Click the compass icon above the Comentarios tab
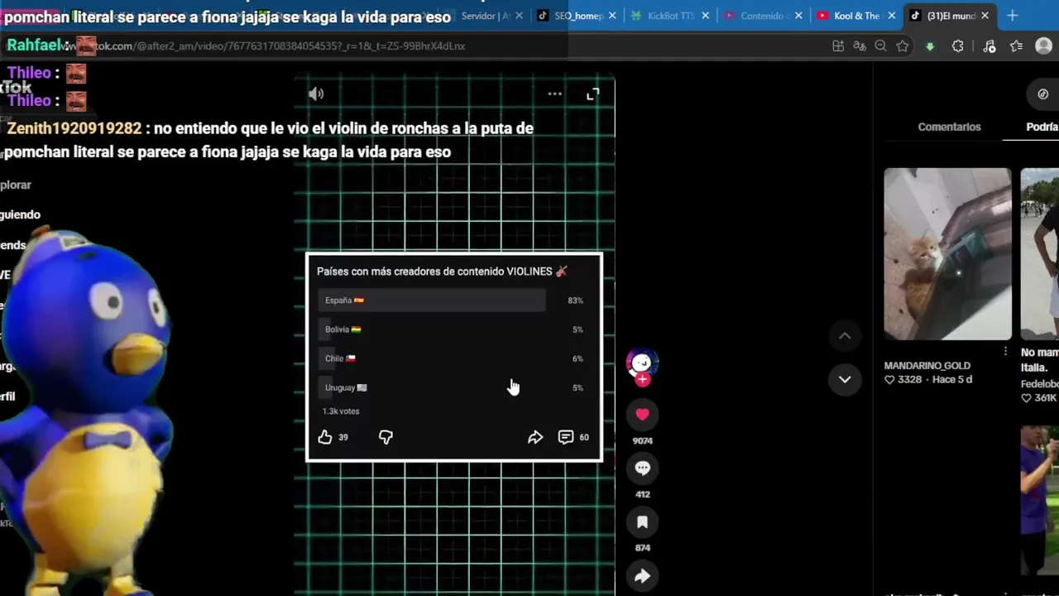 [1042, 94]
